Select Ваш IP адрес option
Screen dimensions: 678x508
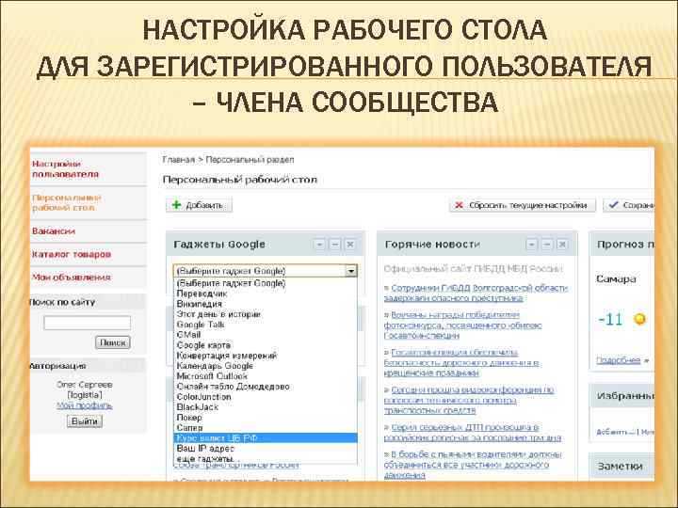[266, 449]
